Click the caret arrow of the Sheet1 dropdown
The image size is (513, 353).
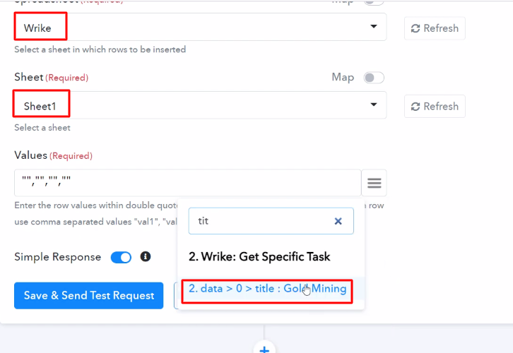pyautogui.click(x=374, y=104)
